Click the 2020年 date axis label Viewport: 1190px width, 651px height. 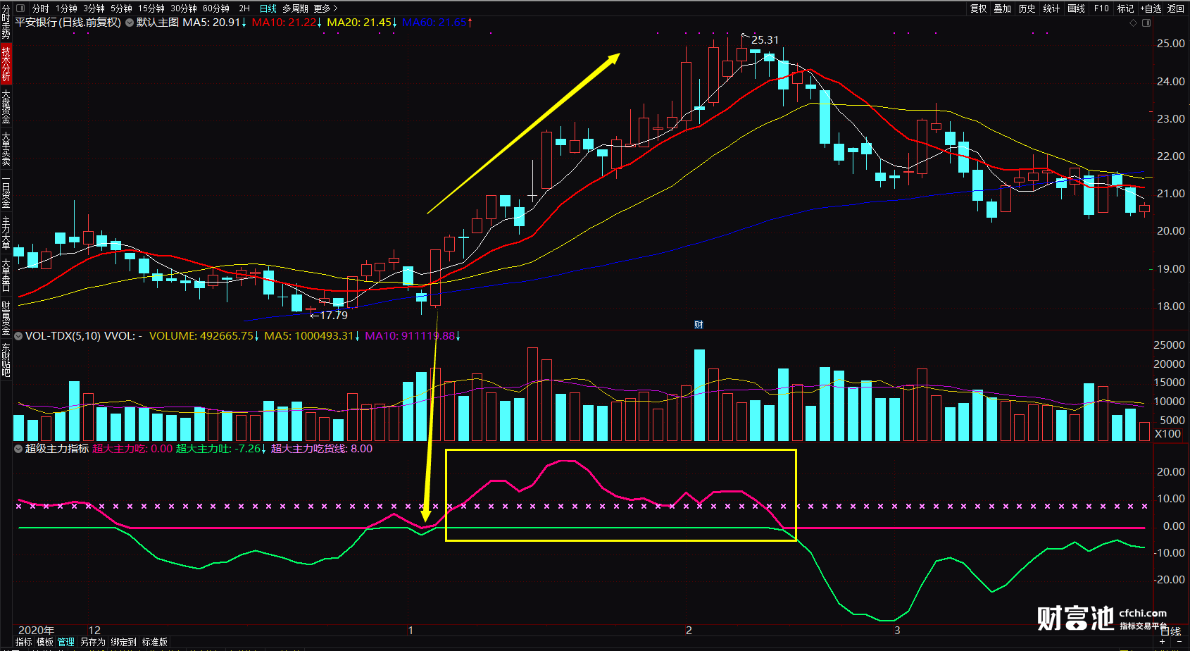(x=36, y=631)
